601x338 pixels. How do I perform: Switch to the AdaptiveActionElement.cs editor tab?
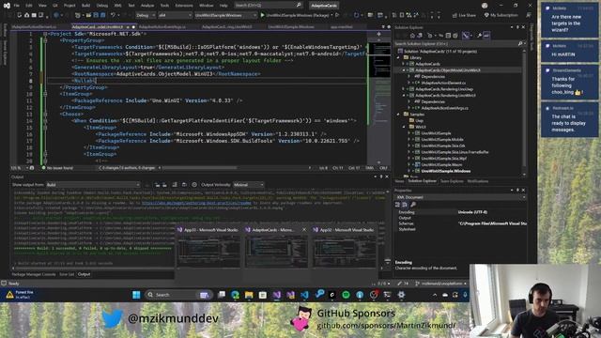point(34,27)
